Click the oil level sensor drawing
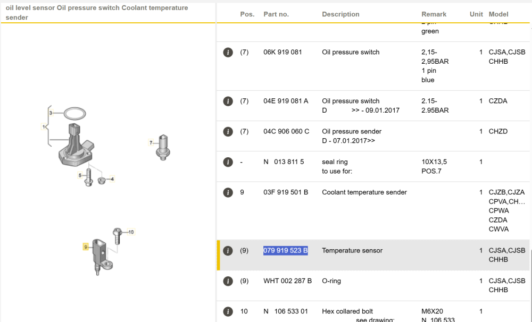 coord(76,146)
